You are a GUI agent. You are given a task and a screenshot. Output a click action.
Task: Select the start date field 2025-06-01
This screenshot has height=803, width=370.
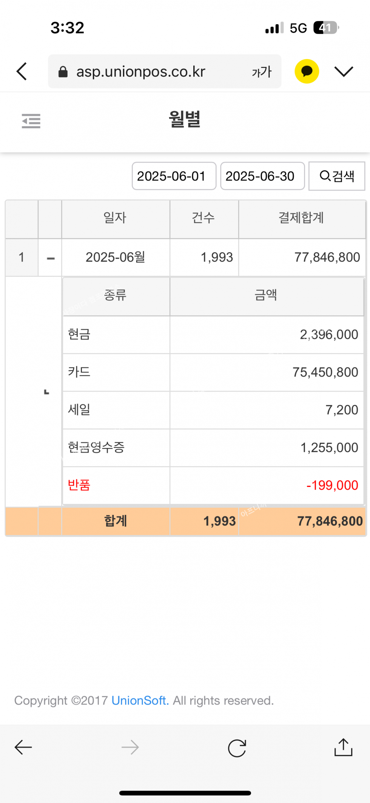pyautogui.click(x=174, y=176)
